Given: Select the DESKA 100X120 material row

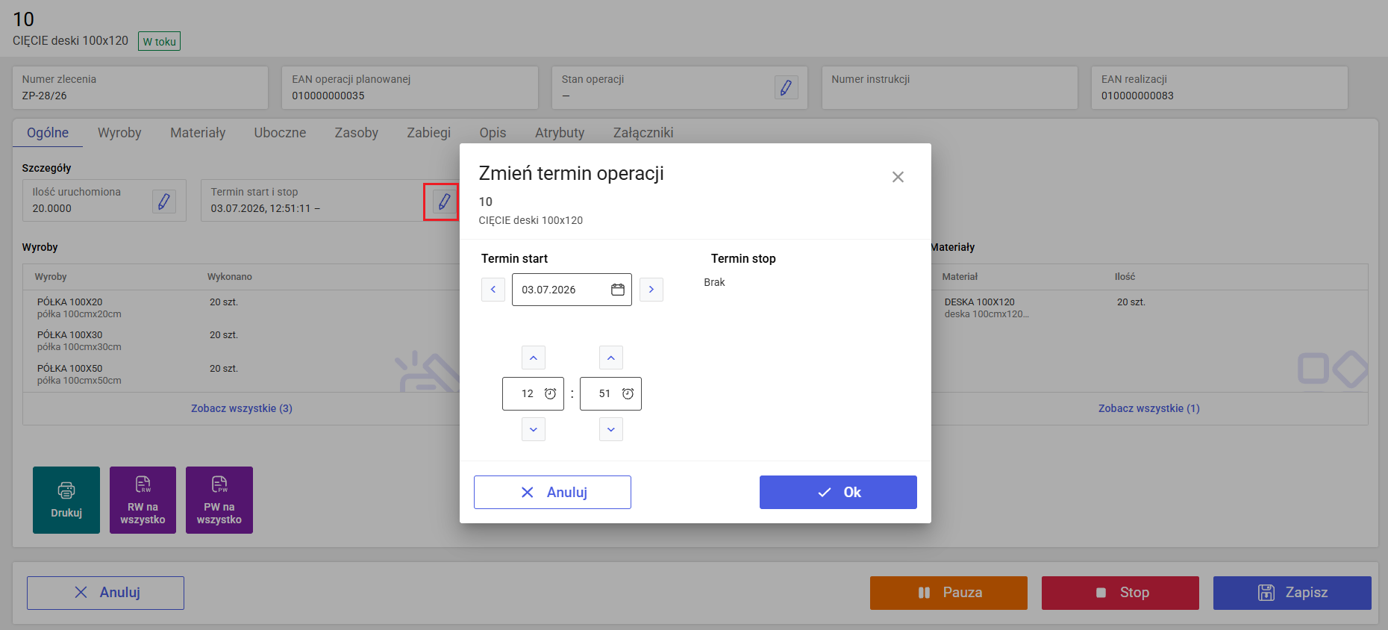Looking at the screenshot, I should point(1149,308).
